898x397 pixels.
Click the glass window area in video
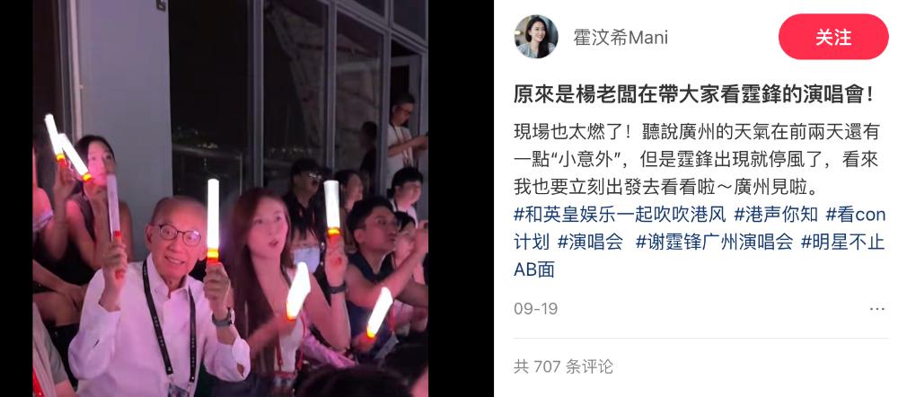[298, 86]
